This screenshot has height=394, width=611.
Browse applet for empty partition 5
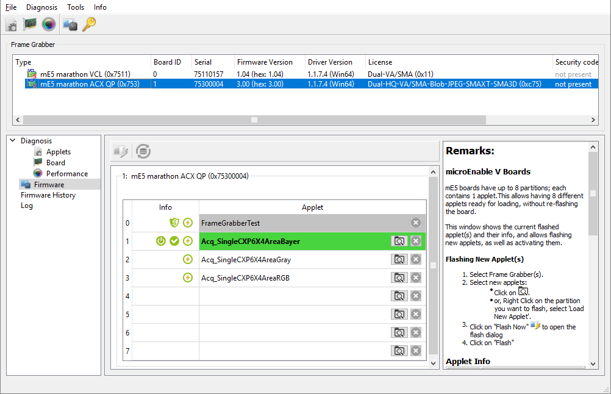(x=399, y=314)
